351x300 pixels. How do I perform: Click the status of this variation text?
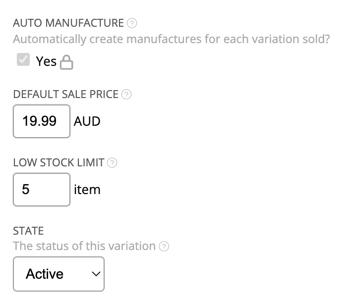coord(84,246)
